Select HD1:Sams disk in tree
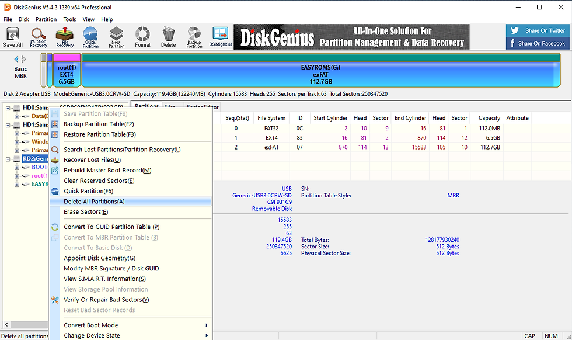 pos(36,124)
